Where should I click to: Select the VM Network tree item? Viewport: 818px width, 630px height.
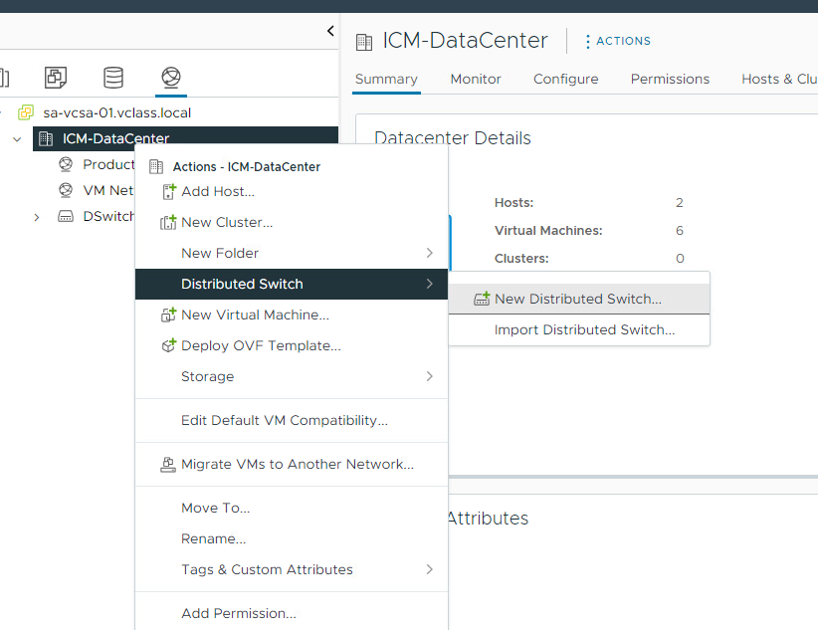(108, 190)
